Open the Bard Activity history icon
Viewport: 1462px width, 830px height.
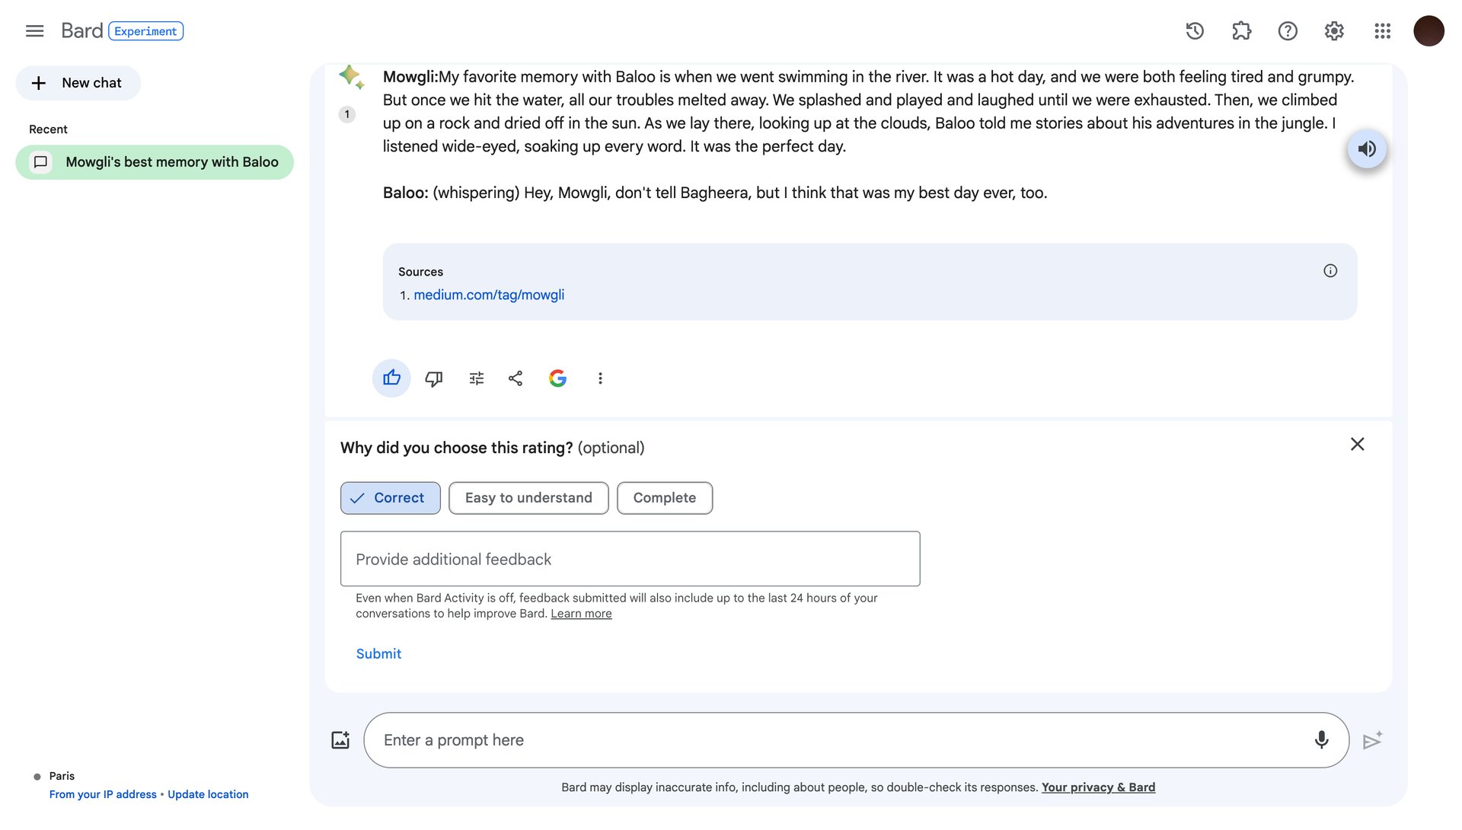click(1195, 31)
